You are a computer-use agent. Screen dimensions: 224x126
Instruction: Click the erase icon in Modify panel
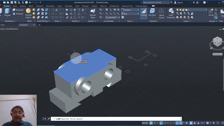pyautogui.click(x=67, y=17)
